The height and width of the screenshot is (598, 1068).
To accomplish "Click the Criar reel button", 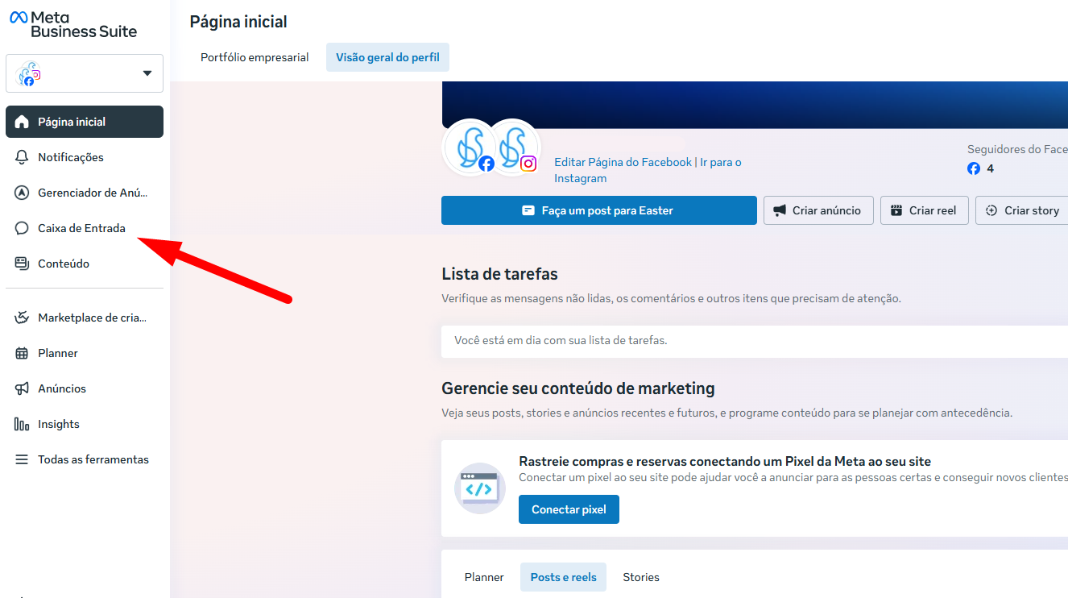I will point(925,210).
